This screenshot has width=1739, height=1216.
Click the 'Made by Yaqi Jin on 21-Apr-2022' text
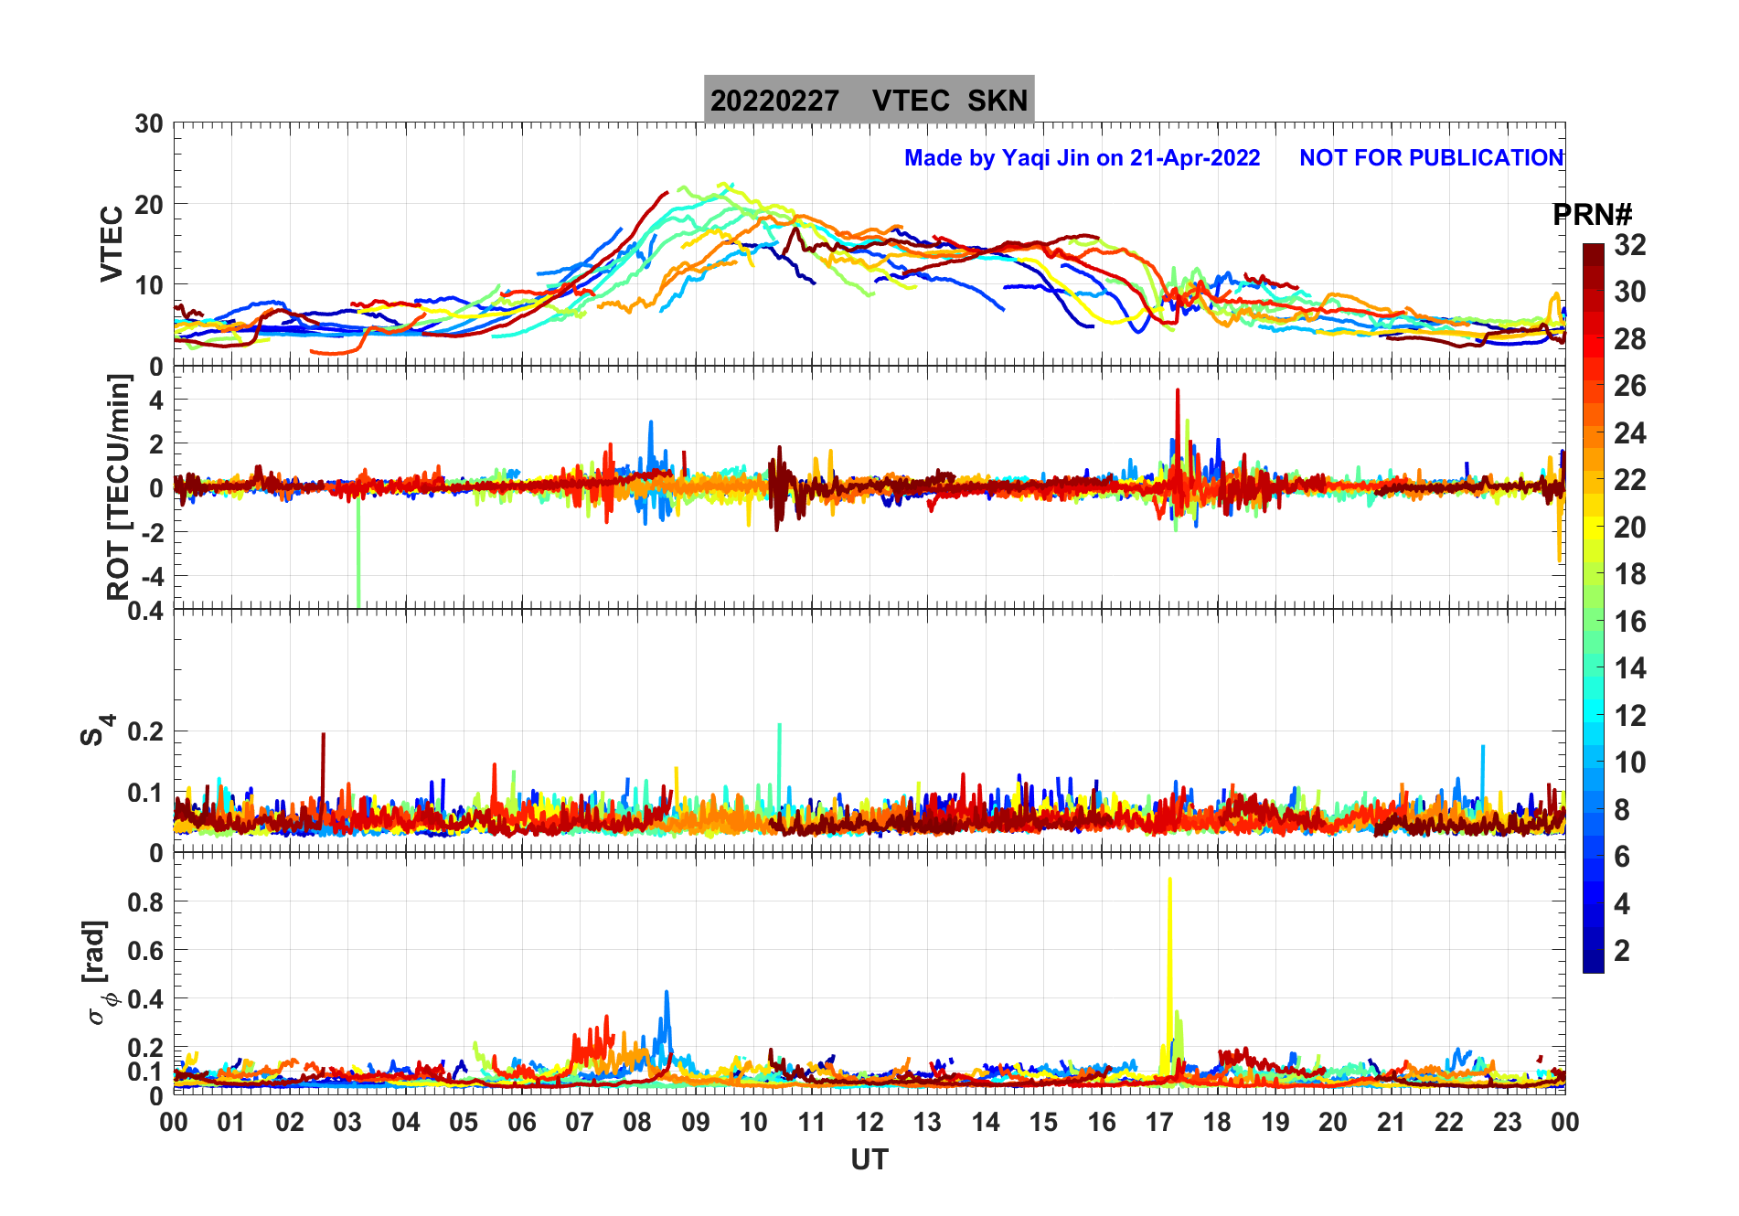point(1082,158)
